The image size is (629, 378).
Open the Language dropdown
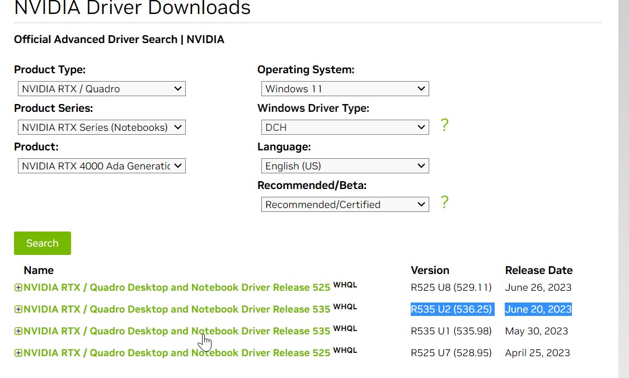(x=345, y=166)
